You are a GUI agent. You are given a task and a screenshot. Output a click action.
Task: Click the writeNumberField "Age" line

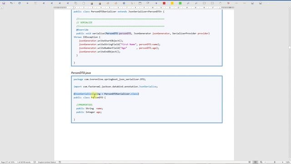(x=119, y=48)
